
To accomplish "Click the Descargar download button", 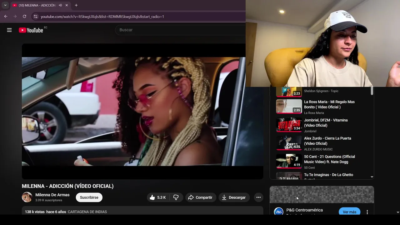I will point(234,197).
